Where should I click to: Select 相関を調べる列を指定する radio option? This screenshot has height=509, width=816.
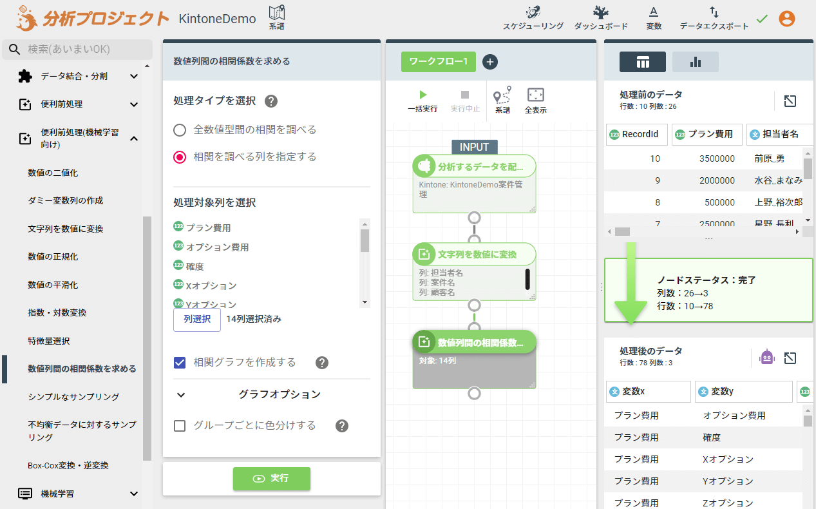[180, 157]
